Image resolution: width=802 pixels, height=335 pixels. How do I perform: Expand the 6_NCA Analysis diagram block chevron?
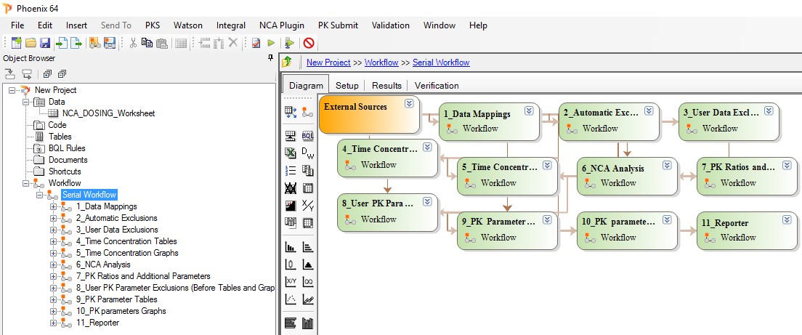click(x=667, y=165)
